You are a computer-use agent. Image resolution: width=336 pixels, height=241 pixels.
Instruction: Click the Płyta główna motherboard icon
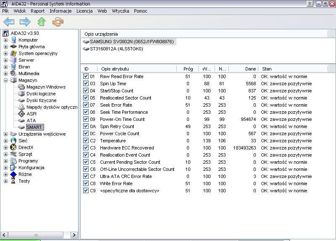click(13, 47)
